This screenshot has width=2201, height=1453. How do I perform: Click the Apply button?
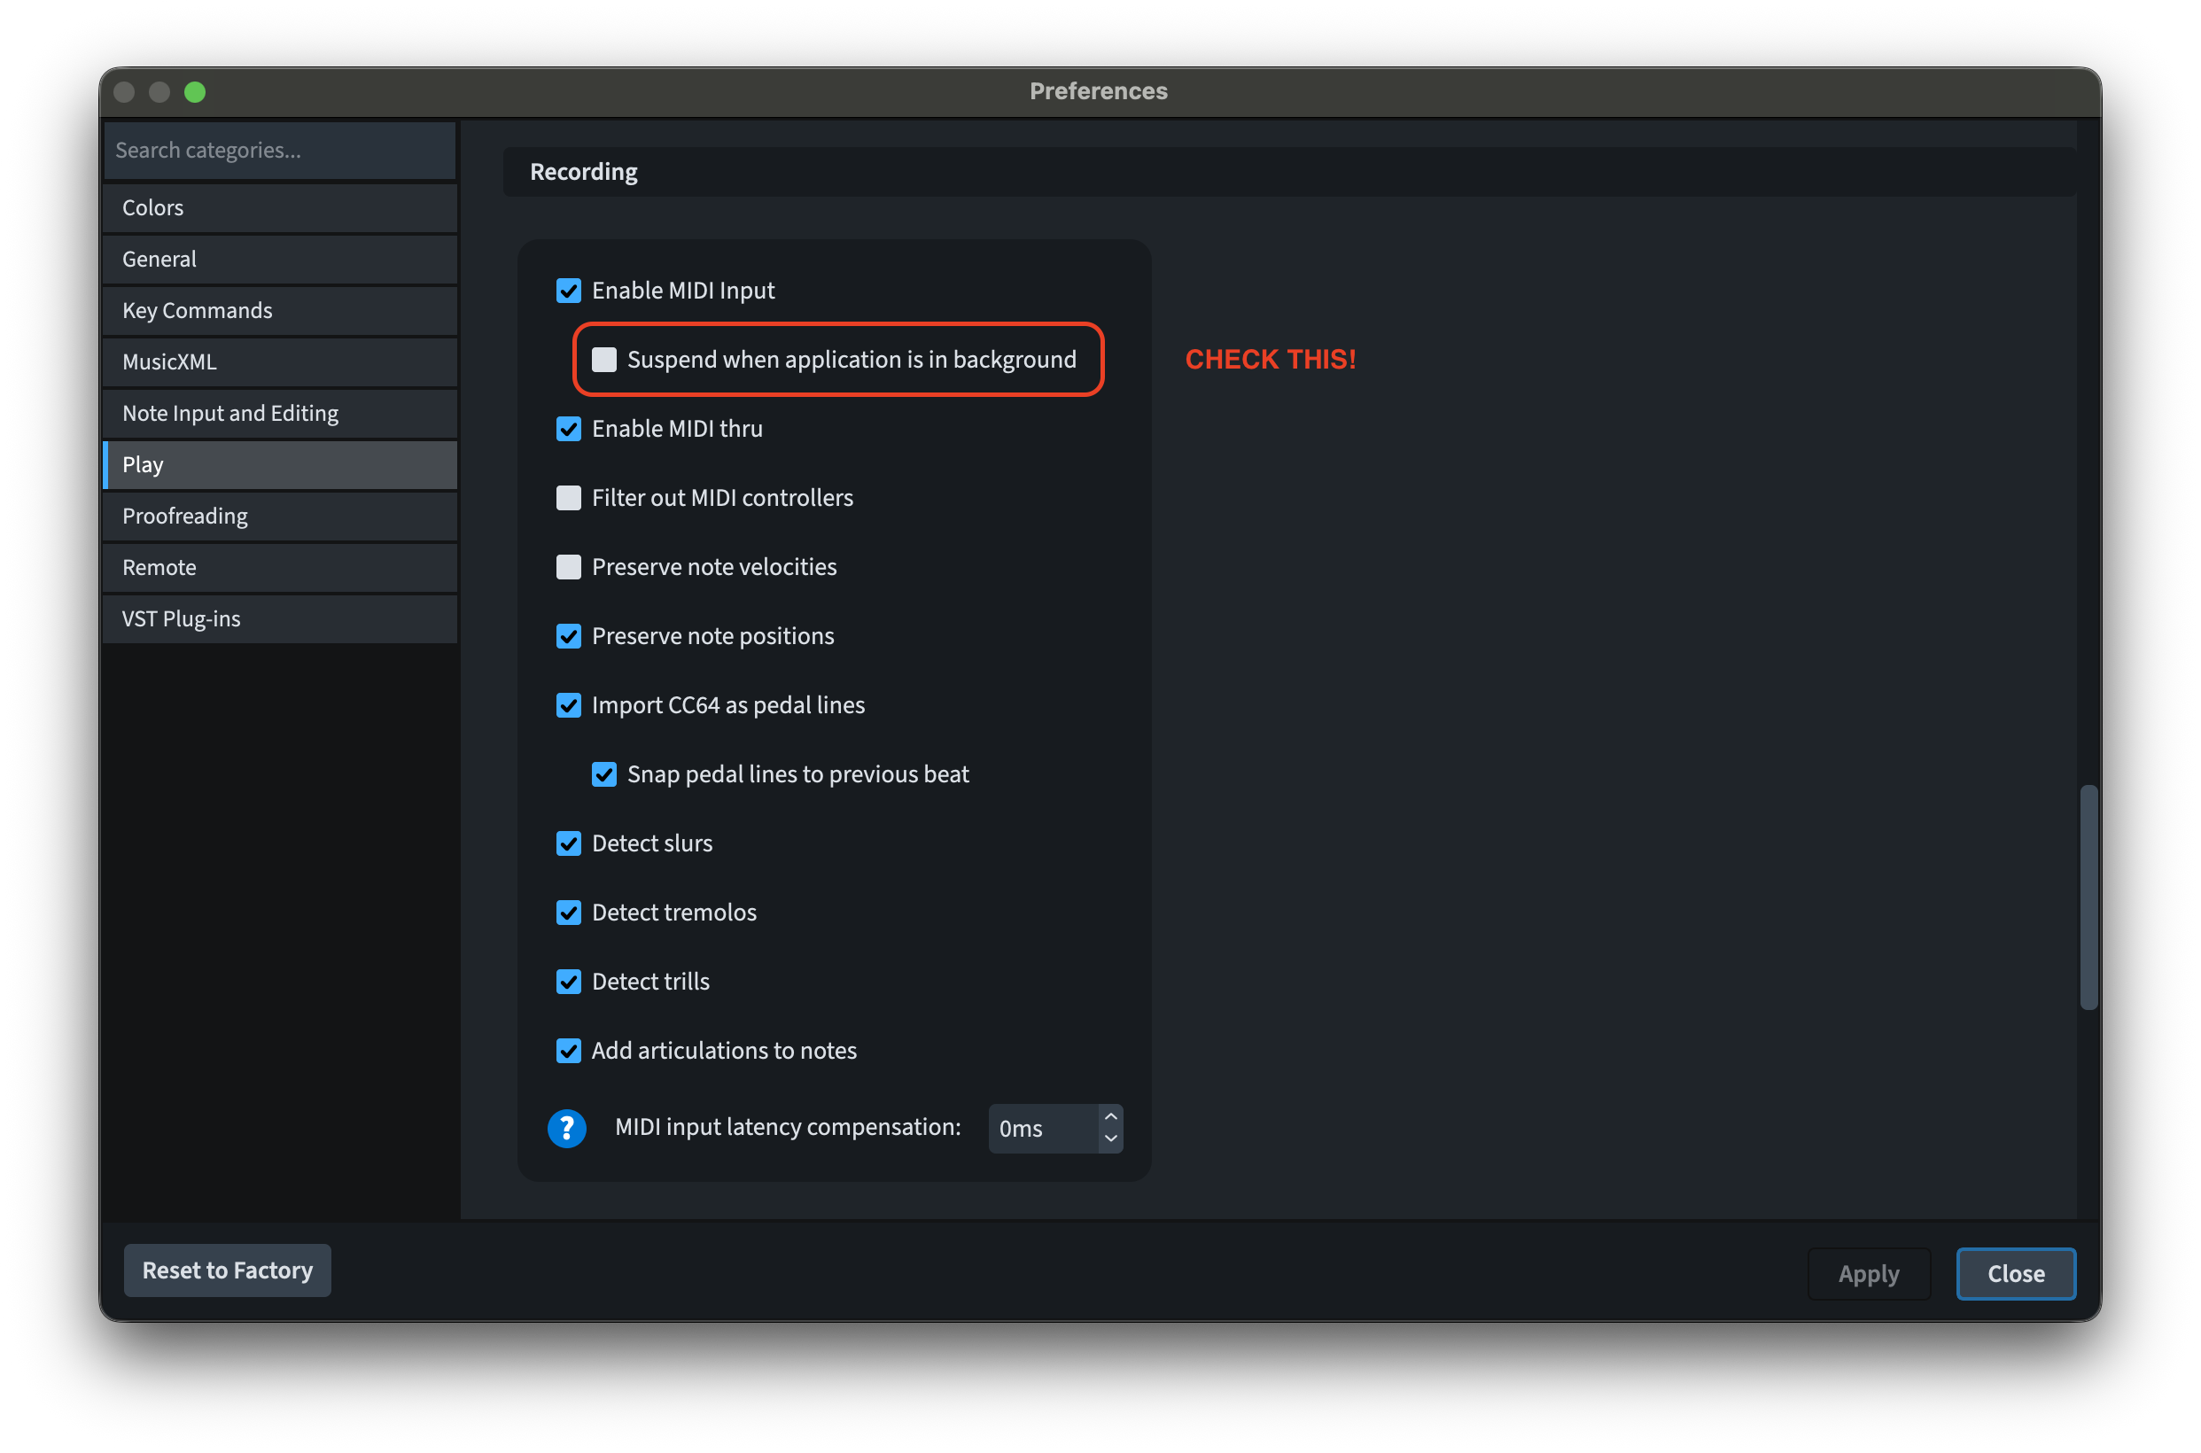pos(1867,1274)
